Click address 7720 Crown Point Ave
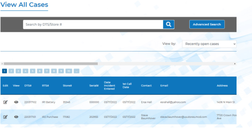Image resolution: width=252 pixels, height=132 pixels. tap(226, 117)
